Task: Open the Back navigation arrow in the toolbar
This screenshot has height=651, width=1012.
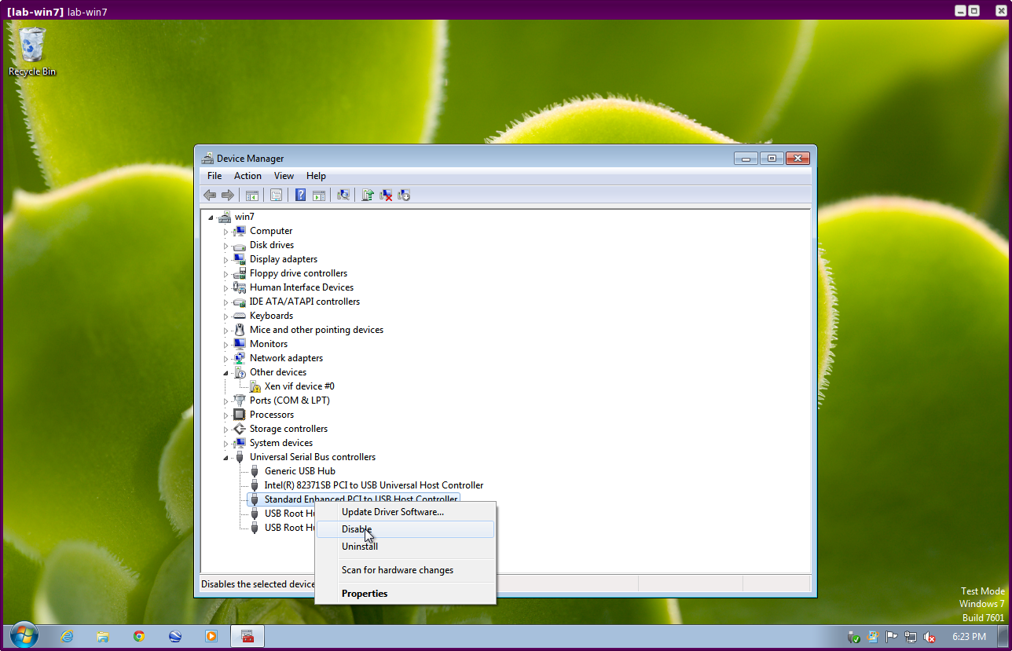Action: pyautogui.click(x=210, y=195)
